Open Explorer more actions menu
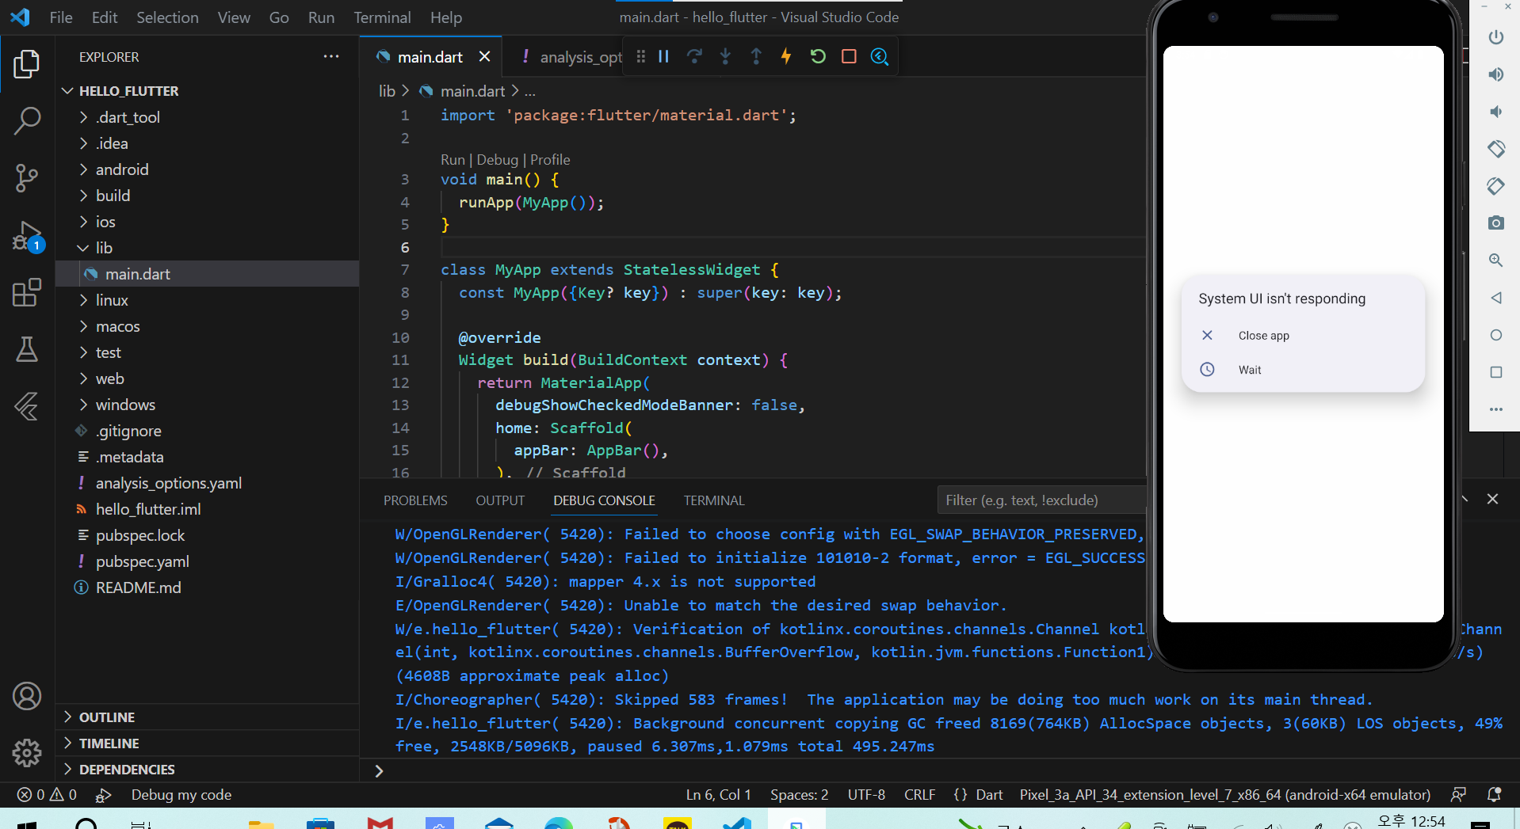 click(x=331, y=56)
